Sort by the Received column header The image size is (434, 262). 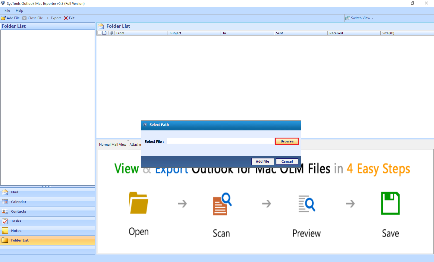(x=354, y=33)
